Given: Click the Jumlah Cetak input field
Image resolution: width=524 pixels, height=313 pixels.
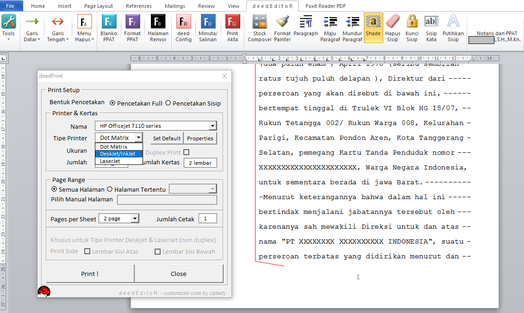Looking at the screenshot, I should click(207, 218).
